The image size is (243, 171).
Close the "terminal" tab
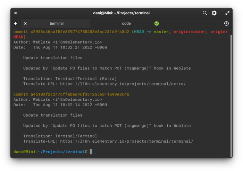[x=25, y=24]
